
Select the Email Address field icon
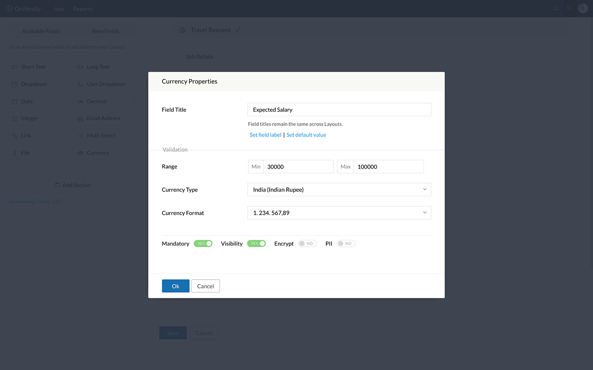(x=80, y=118)
